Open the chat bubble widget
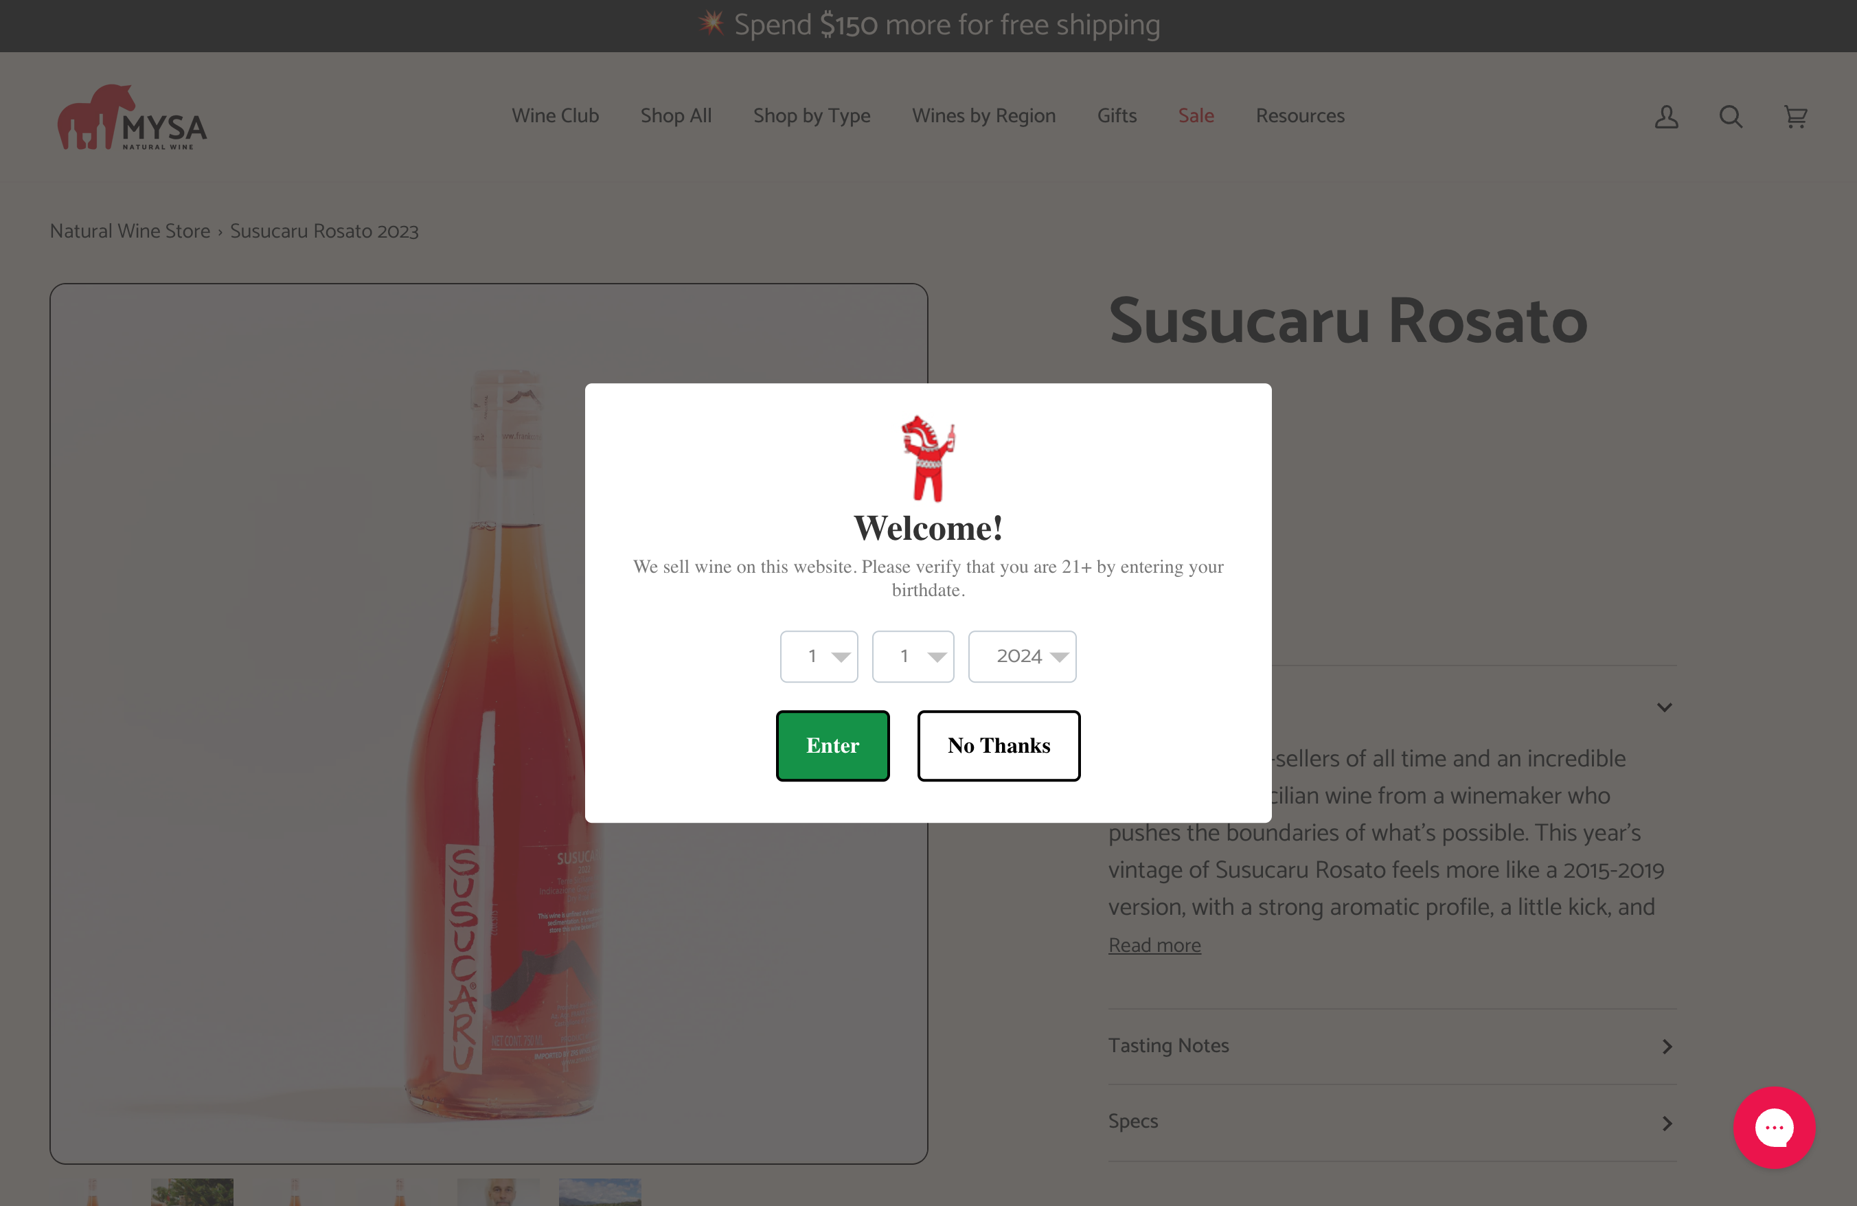The width and height of the screenshot is (1857, 1206). (1775, 1127)
